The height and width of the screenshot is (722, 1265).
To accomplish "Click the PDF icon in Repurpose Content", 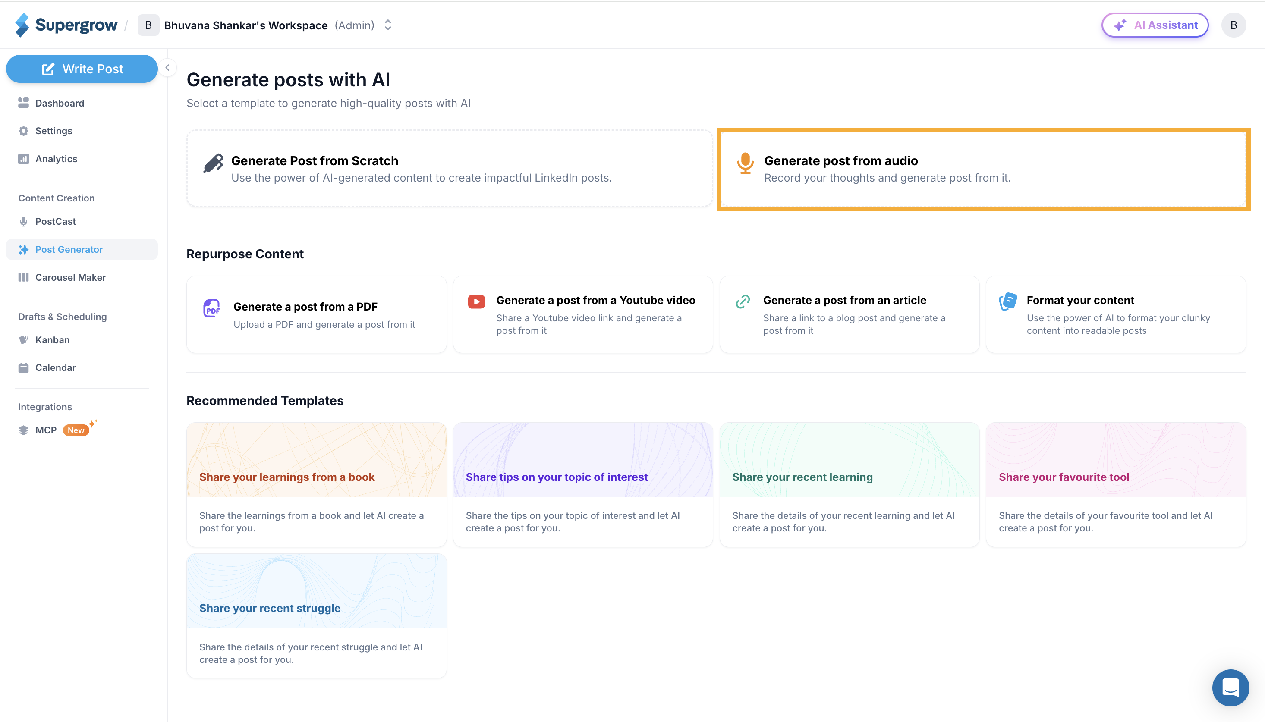I will [212, 308].
